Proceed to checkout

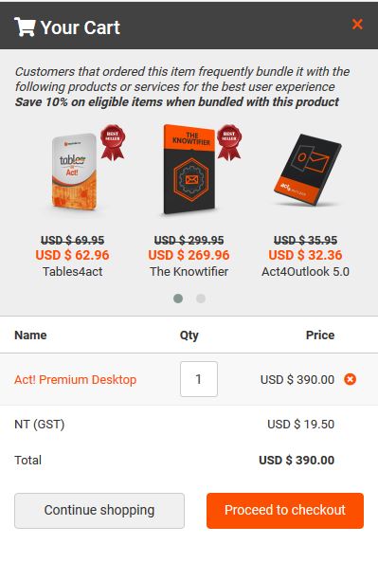(x=285, y=511)
